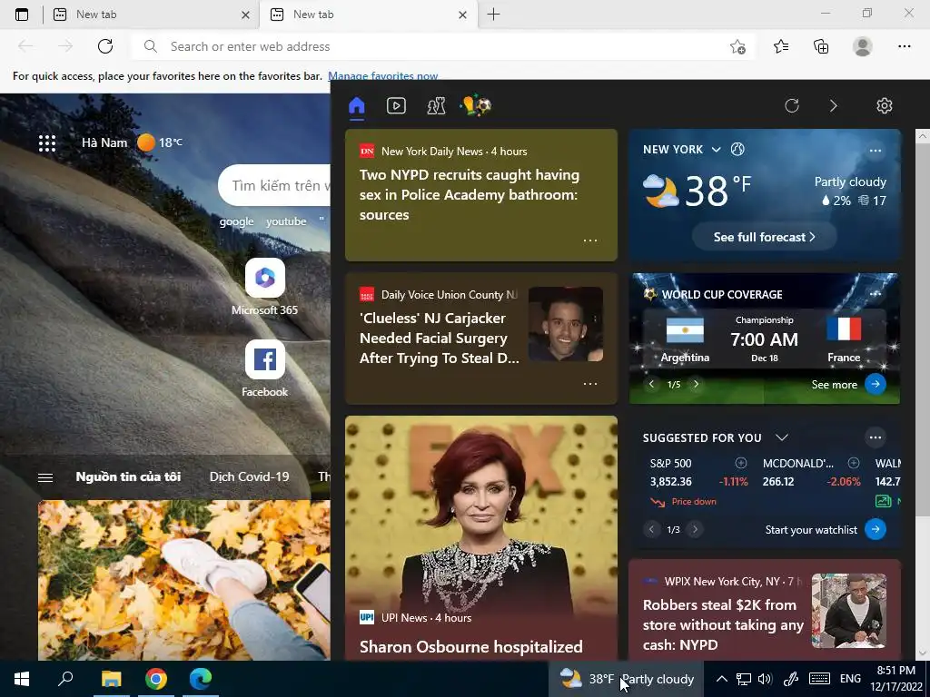Add this page to favorites star

click(737, 46)
